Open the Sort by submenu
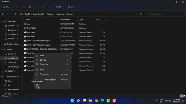This screenshot has height=104, width=186. 52,60
